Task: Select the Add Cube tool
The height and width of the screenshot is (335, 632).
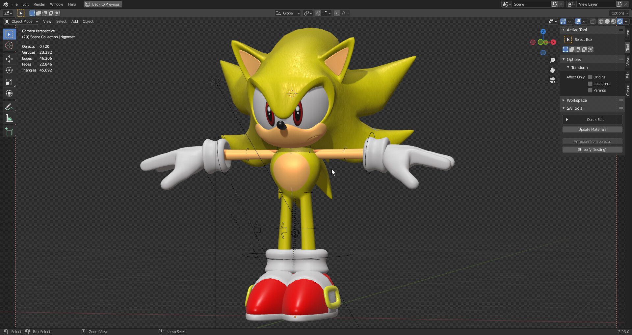Action: coord(9,132)
